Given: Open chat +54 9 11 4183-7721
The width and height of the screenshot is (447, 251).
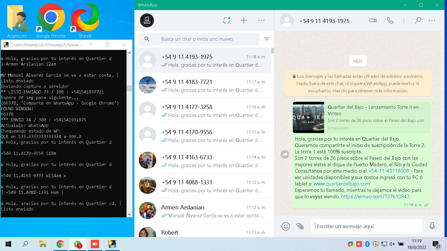Looking at the screenshot, I should pyautogui.click(x=203, y=85).
